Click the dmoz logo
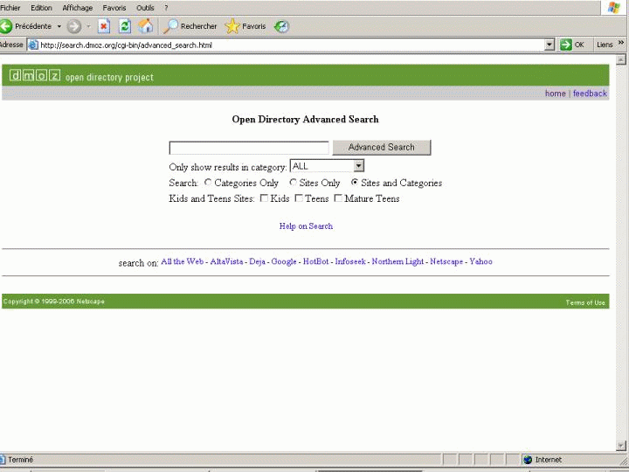The height and width of the screenshot is (472, 629). (35, 75)
